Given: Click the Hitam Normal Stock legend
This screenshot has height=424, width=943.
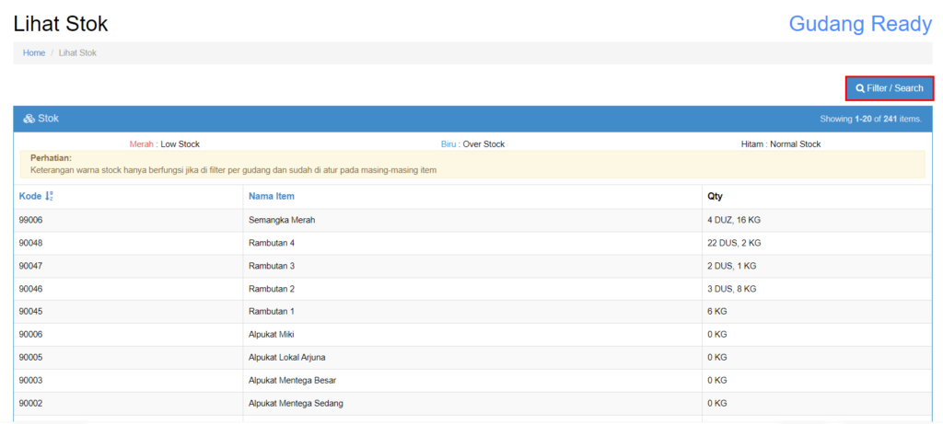Looking at the screenshot, I should (780, 144).
